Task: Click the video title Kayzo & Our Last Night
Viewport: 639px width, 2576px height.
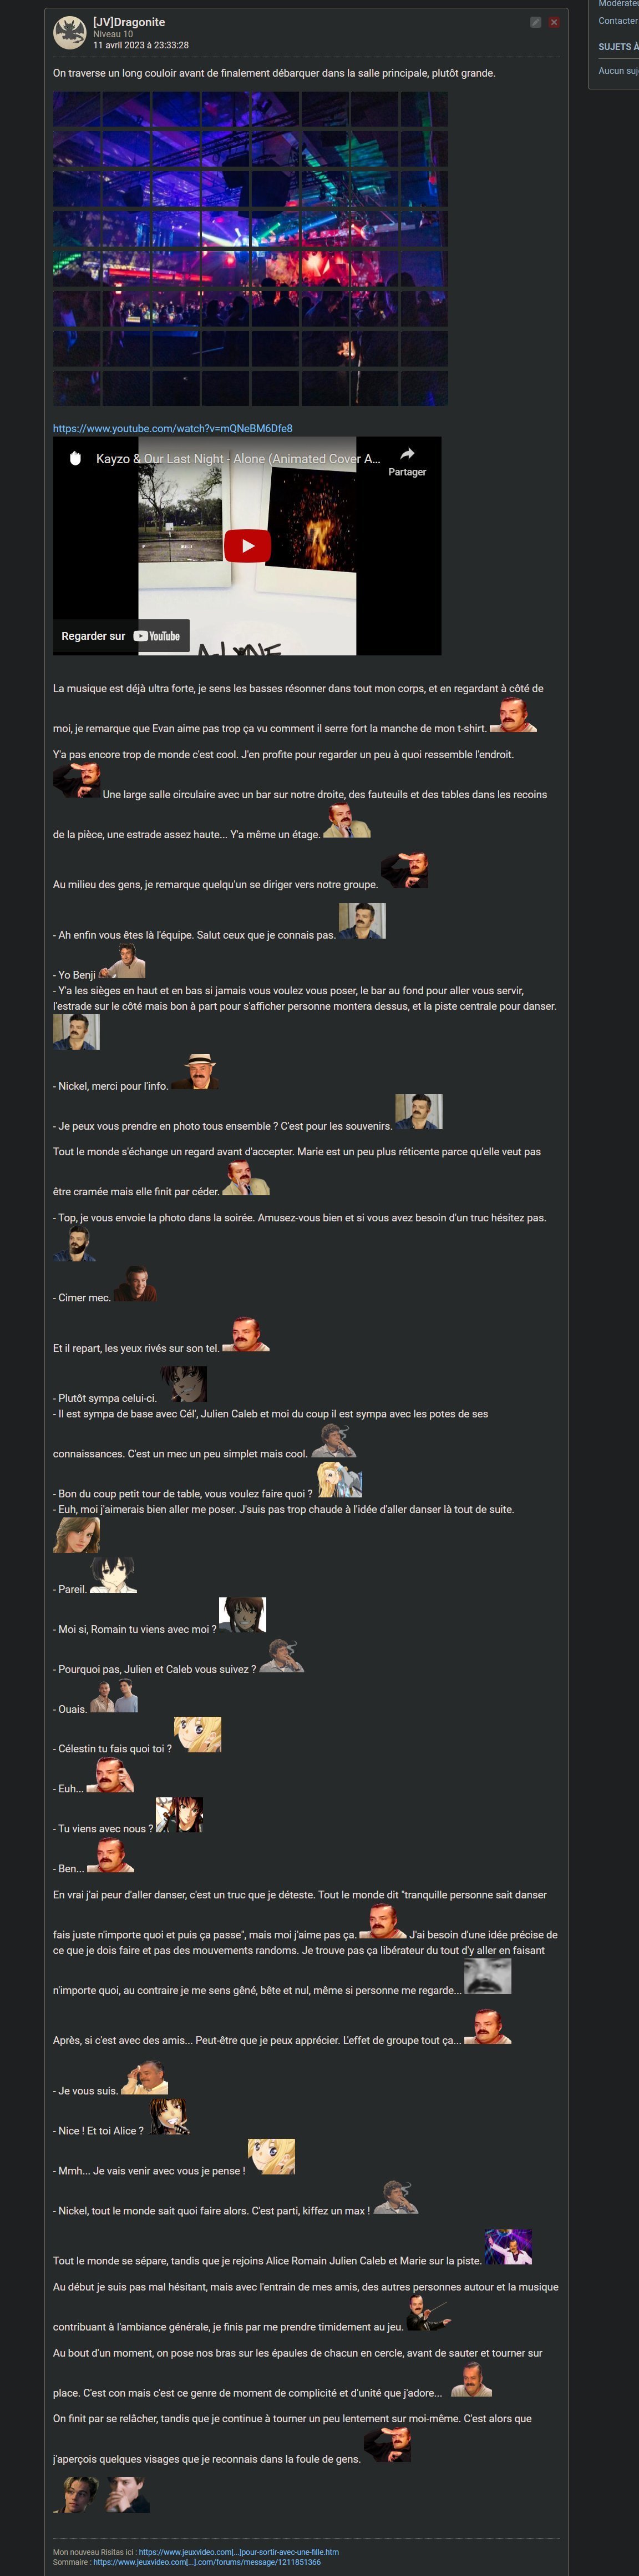Action: click(x=237, y=459)
